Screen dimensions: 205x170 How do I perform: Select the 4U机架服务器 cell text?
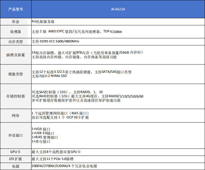(x=43, y=22)
